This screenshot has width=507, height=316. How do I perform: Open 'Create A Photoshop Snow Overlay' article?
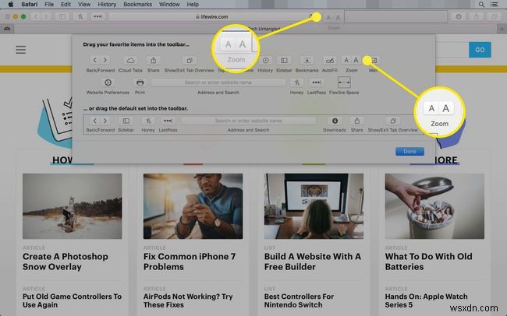[66, 262]
